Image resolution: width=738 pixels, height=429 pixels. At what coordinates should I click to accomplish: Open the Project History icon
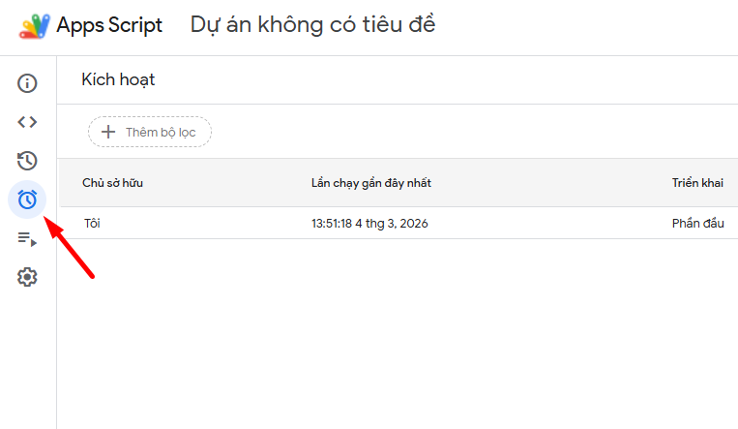click(27, 161)
